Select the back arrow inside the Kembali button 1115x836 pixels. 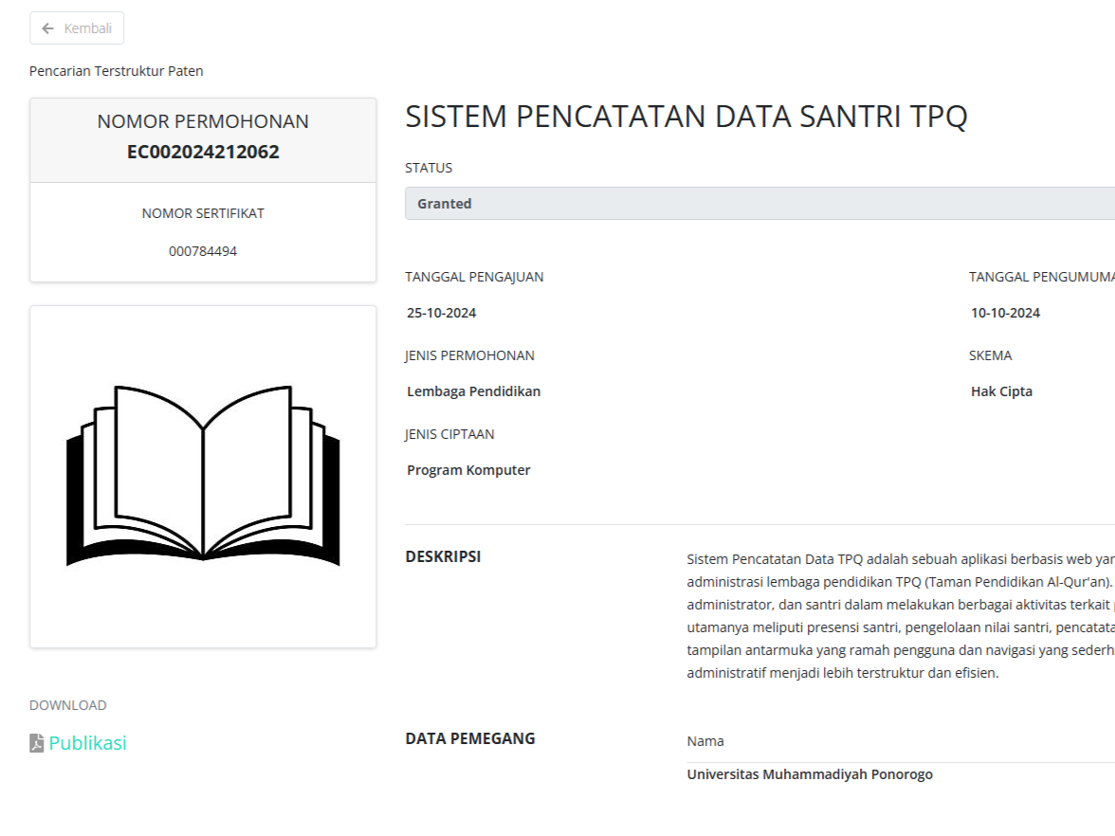[x=46, y=27]
